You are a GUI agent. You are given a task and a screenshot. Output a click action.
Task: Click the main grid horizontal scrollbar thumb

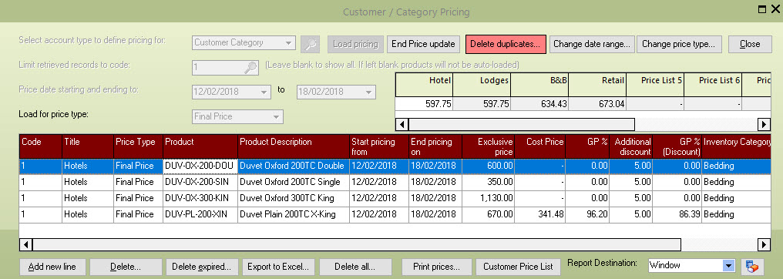(x=357, y=244)
